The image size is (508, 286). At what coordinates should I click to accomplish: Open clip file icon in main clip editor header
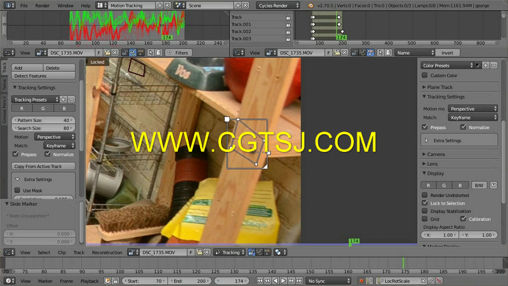pyautogui.click(x=199, y=252)
